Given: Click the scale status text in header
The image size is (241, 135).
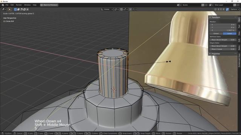Looking at the screenshot, I should [x=18, y=13].
